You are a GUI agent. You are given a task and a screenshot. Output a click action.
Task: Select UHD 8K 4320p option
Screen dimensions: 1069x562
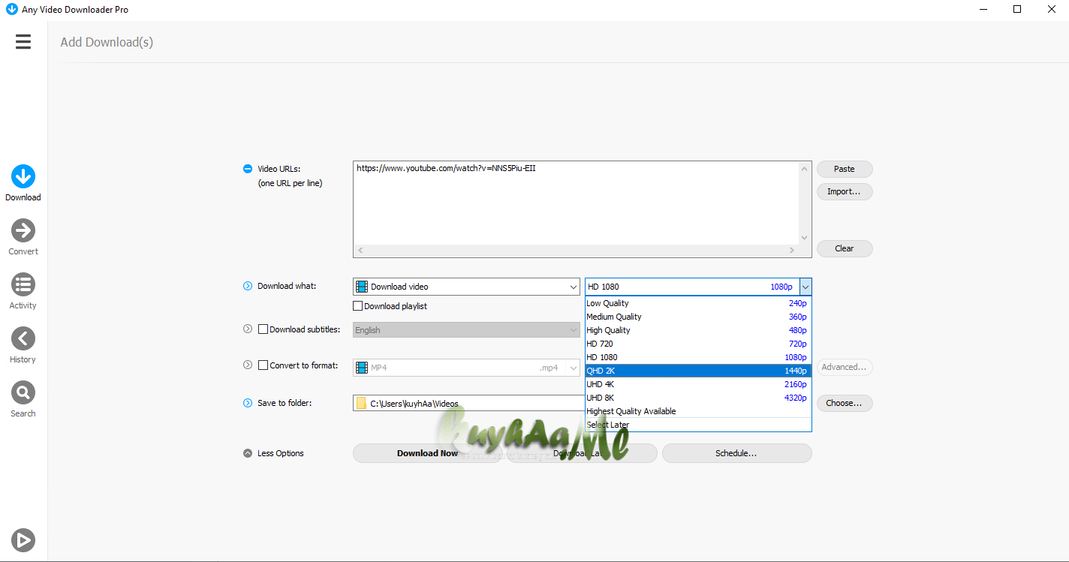698,398
